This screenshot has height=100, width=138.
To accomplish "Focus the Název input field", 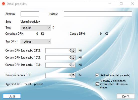I will tap(98, 14).
